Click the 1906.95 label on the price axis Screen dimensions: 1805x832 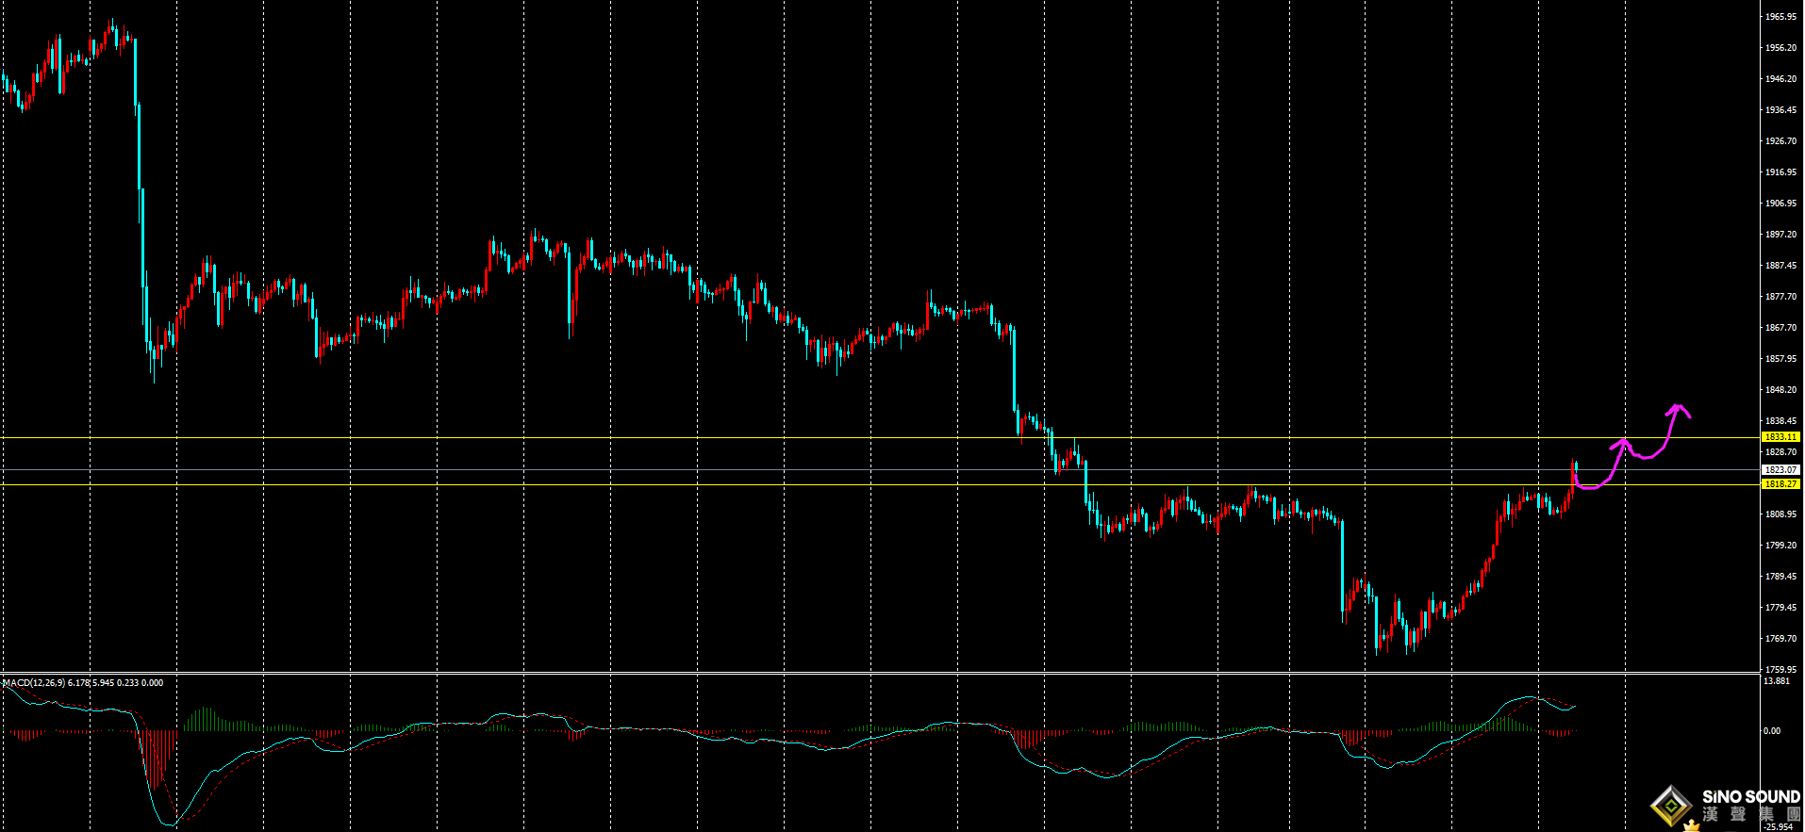pyautogui.click(x=1780, y=204)
